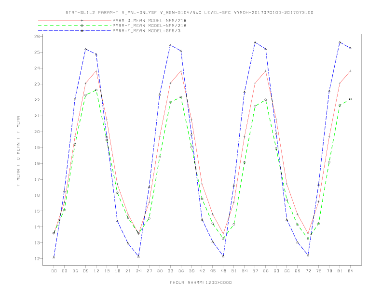This screenshot has width=382, height=295.
Task: Click x-axis forecast hour label 69
Action: click(x=298, y=271)
